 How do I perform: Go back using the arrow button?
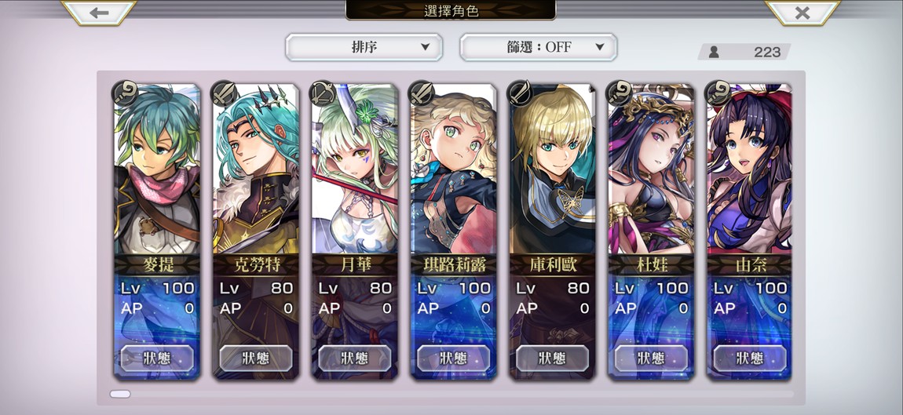pos(98,12)
